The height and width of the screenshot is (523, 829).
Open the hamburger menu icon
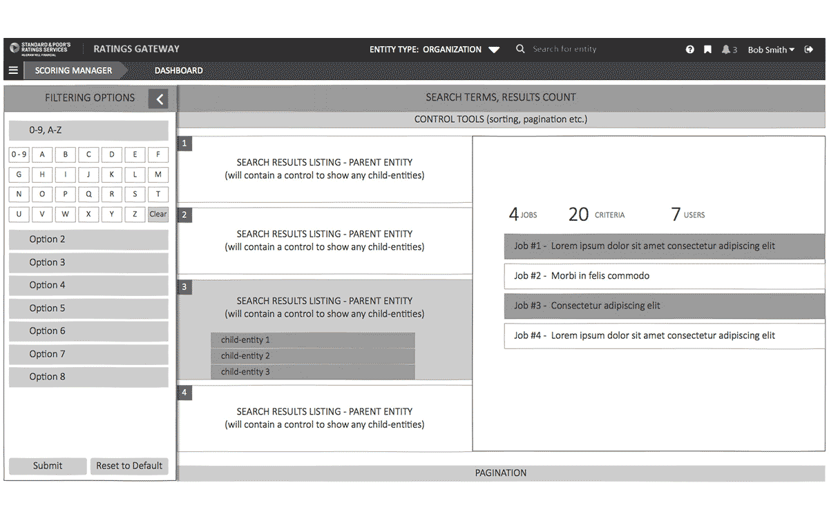click(13, 70)
